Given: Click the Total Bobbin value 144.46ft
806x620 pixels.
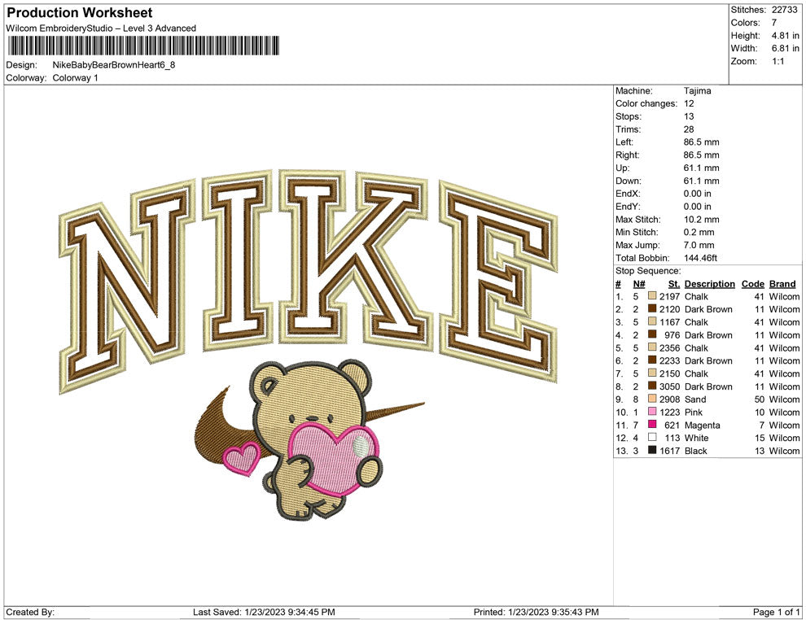Looking at the screenshot, I should [700, 258].
